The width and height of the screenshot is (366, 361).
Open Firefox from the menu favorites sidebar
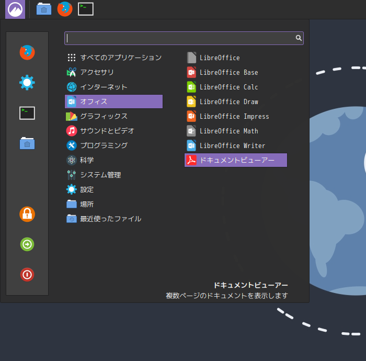pos(27,52)
